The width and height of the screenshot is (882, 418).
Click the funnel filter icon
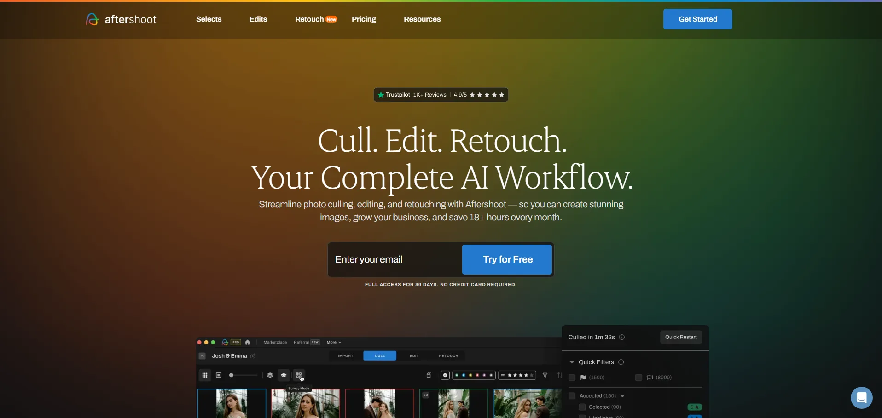545,375
